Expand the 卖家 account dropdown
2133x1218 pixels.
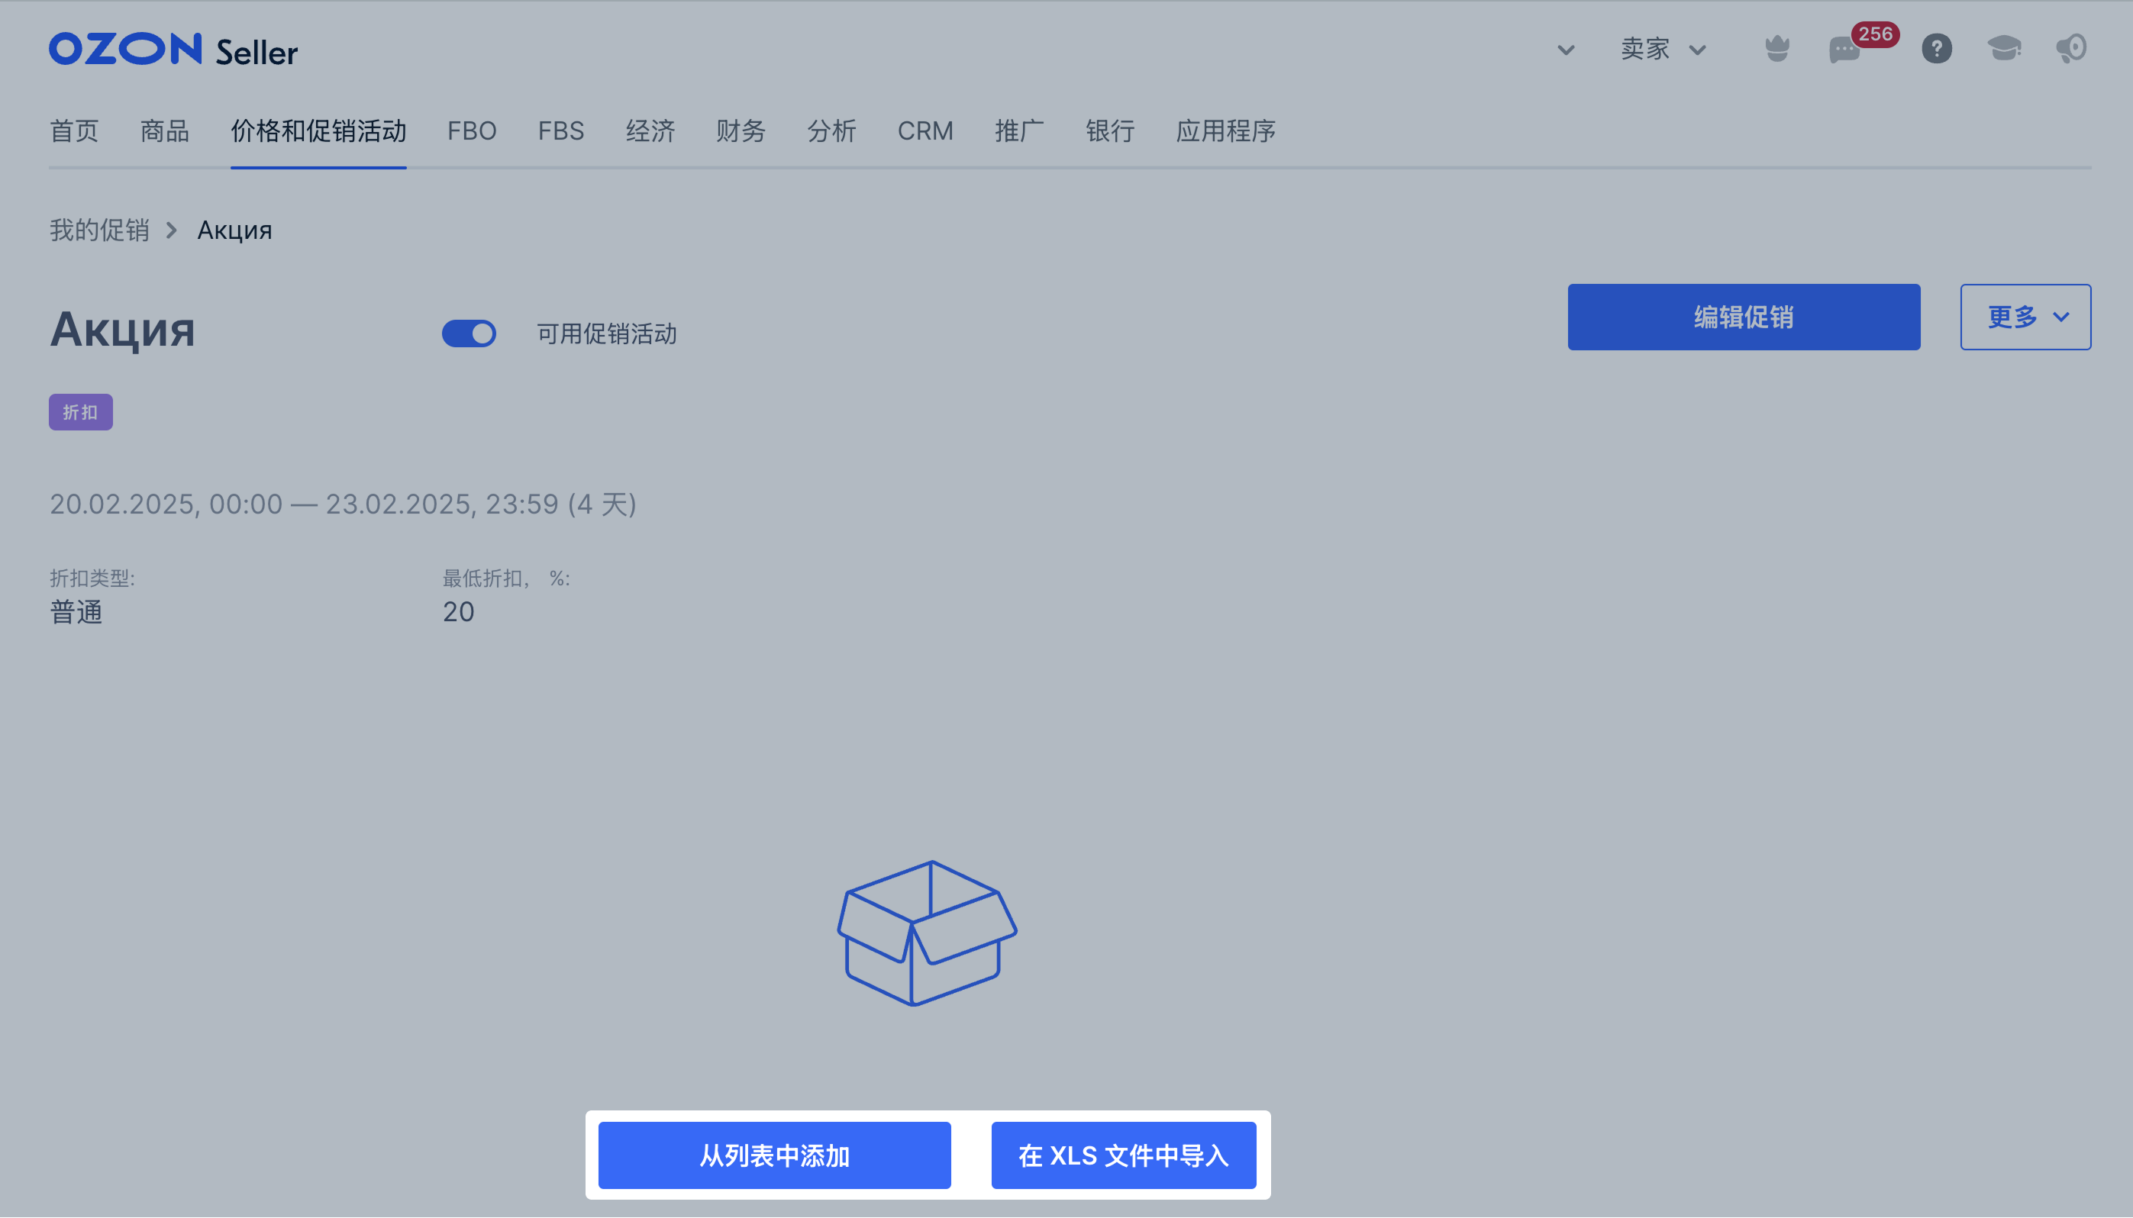1663,50
